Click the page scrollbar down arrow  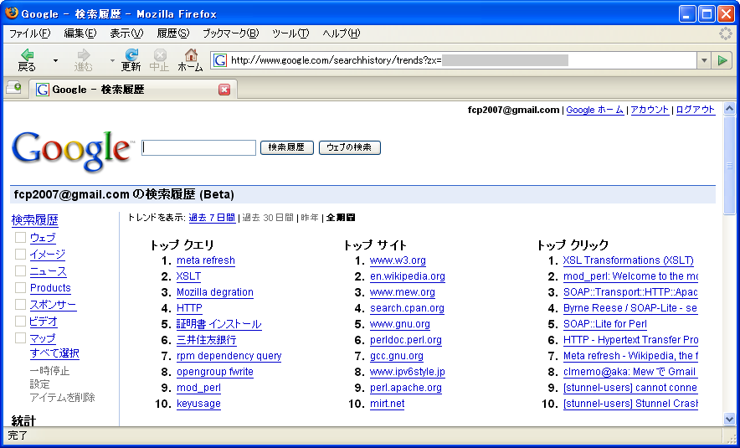729,419
